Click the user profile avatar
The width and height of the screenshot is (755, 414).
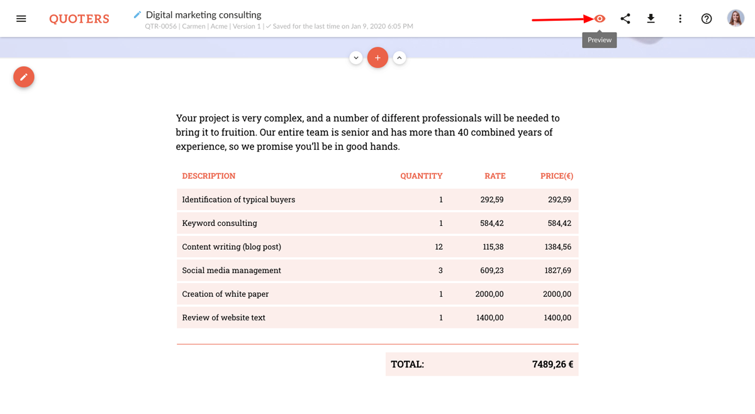[x=735, y=18]
